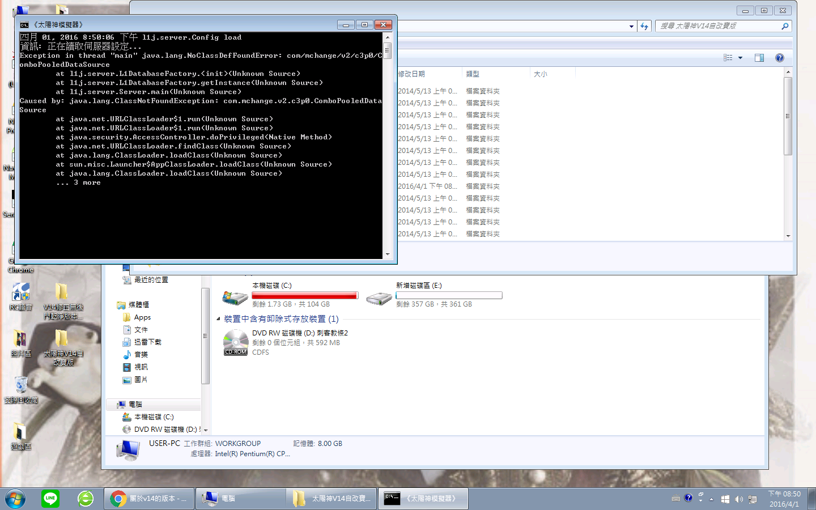Change view mode icon in folder toolbar

point(728,58)
